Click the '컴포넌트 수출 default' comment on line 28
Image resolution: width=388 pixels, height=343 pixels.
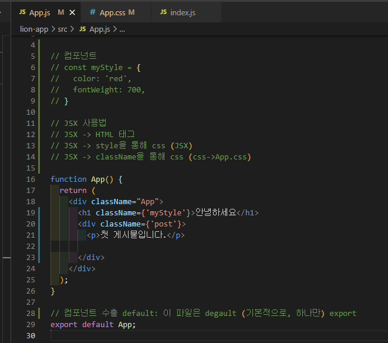click(x=204, y=313)
